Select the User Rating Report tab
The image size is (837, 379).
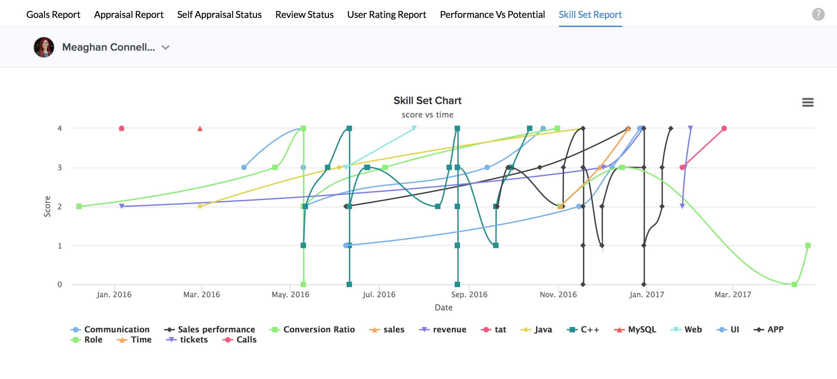click(387, 15)
